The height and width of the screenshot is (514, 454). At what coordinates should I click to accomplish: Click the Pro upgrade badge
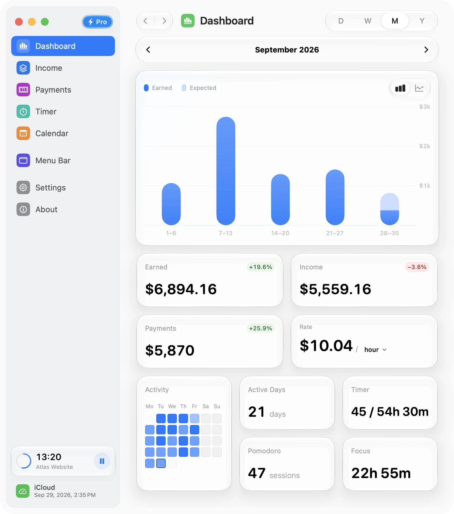[x=98, y=22]
